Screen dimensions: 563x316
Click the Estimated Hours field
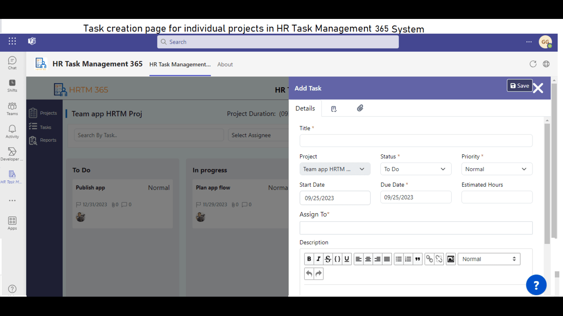click(x=497, y=197)
